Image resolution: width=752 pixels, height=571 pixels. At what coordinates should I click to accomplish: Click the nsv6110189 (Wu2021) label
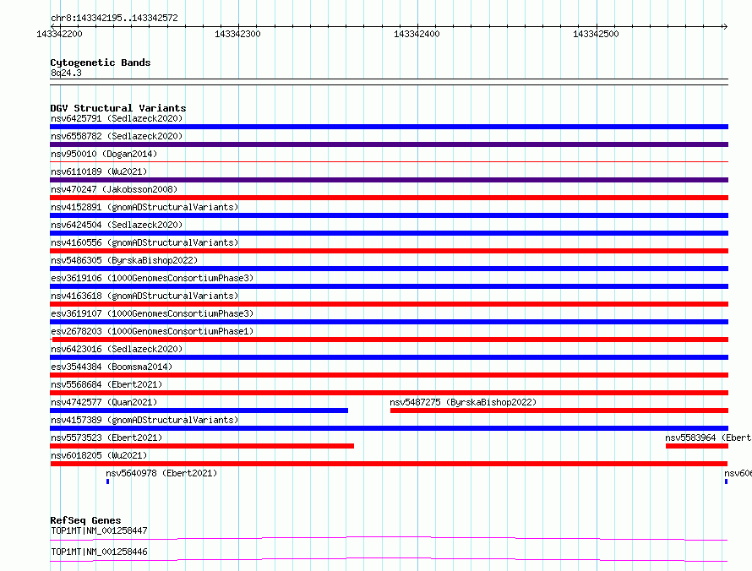pyautogui.click(x=99, y=171)
